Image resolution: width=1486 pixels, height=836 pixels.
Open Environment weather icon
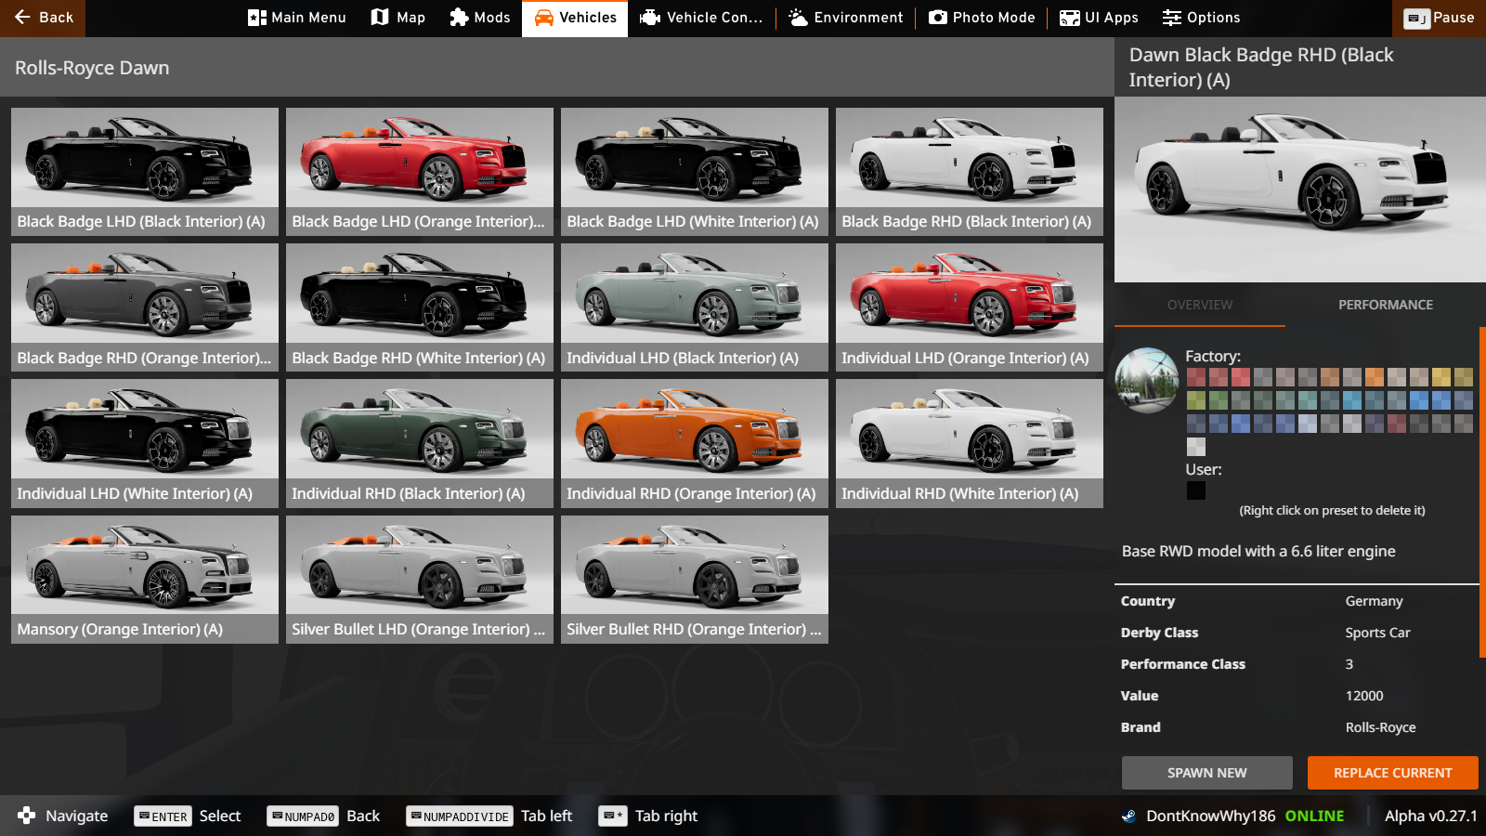798,18
